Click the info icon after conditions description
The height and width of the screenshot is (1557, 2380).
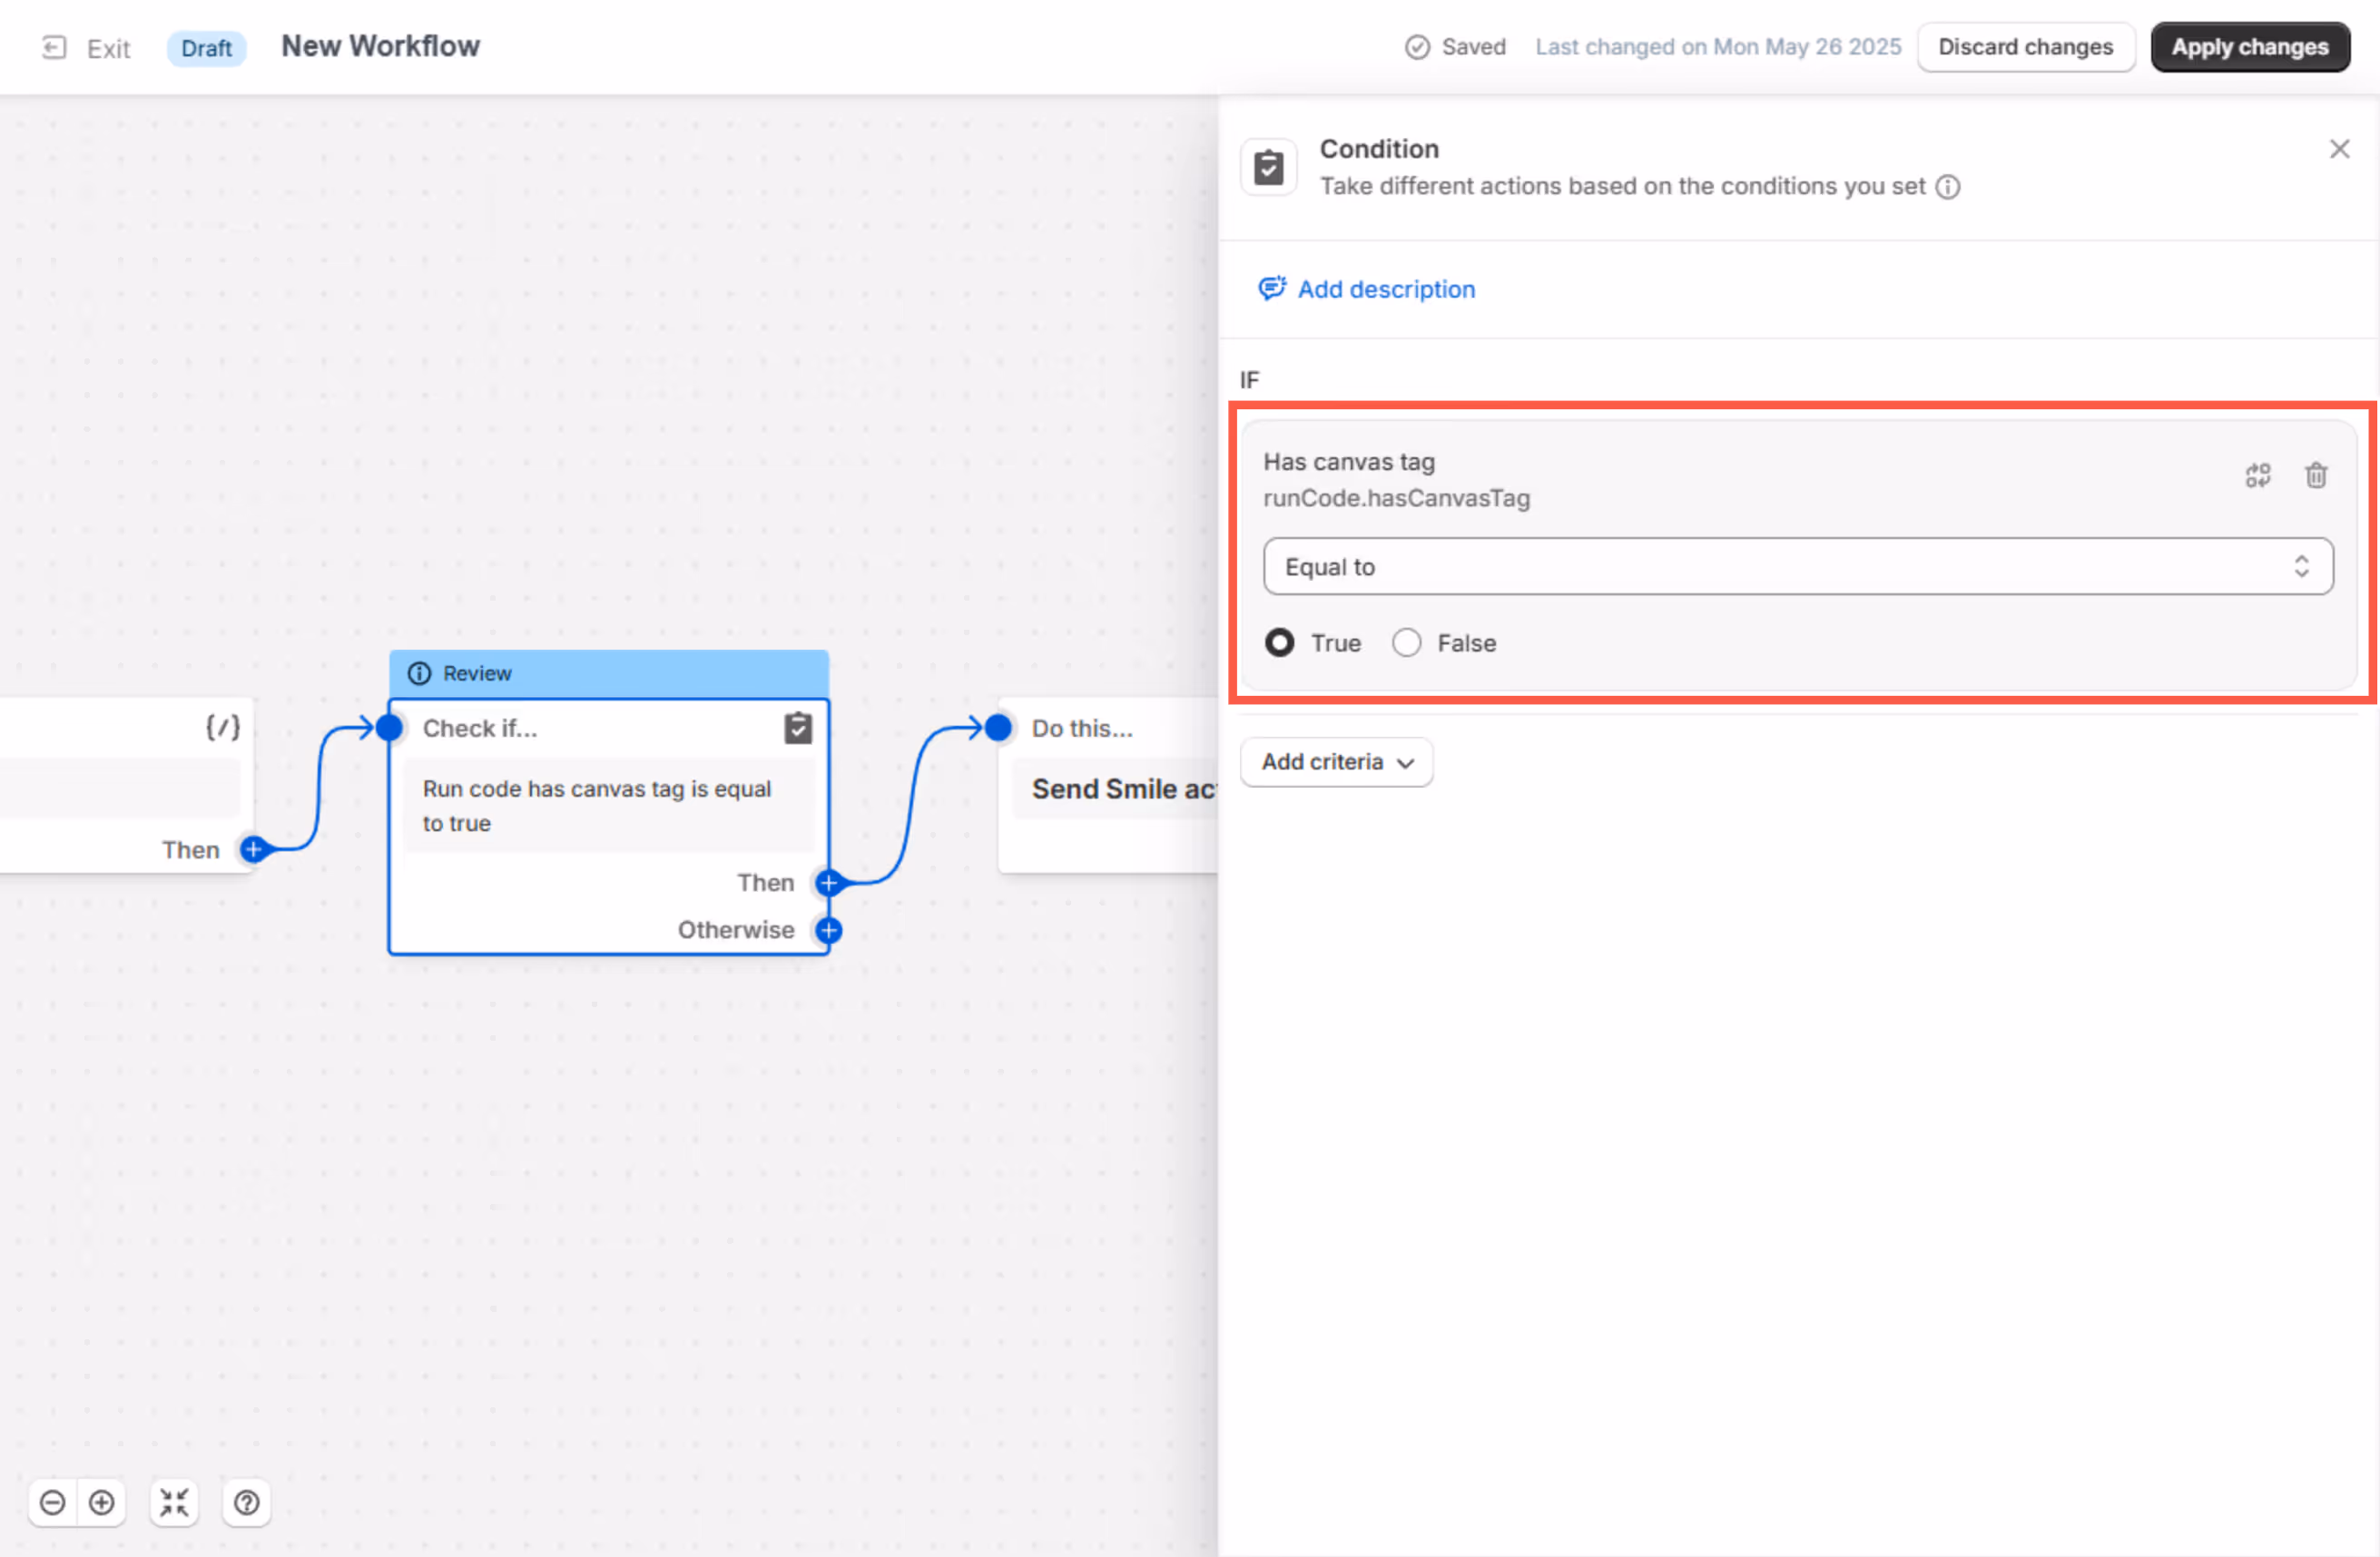tap(1948, 187)
